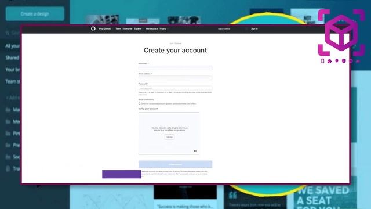Click the Sign in link
This screenshot has height=209, width=371.
coord(254,28)
